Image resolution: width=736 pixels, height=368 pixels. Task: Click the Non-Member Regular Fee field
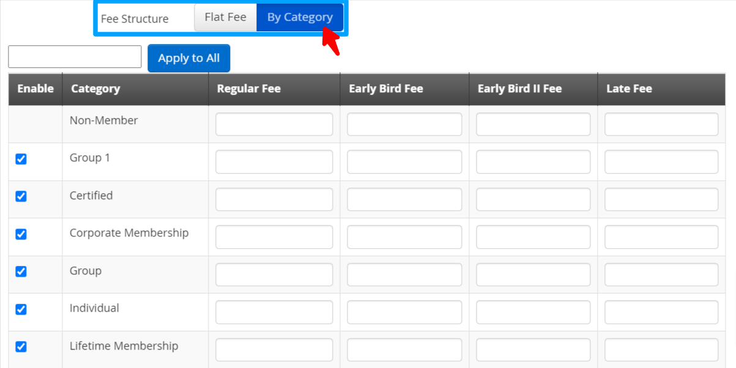pos(273,123)
